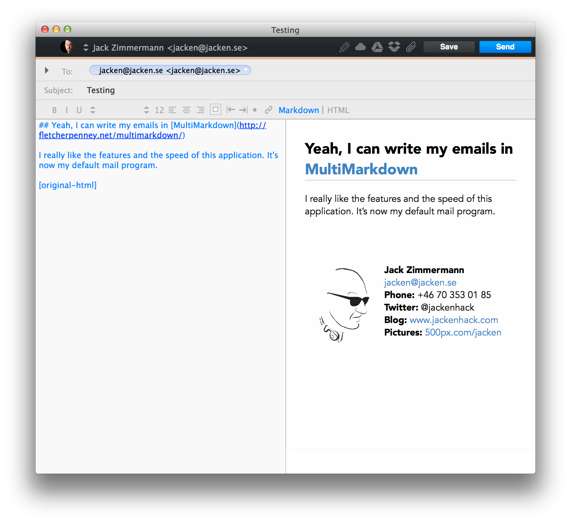Expand the To field disclosure triangle

[47, 70]
